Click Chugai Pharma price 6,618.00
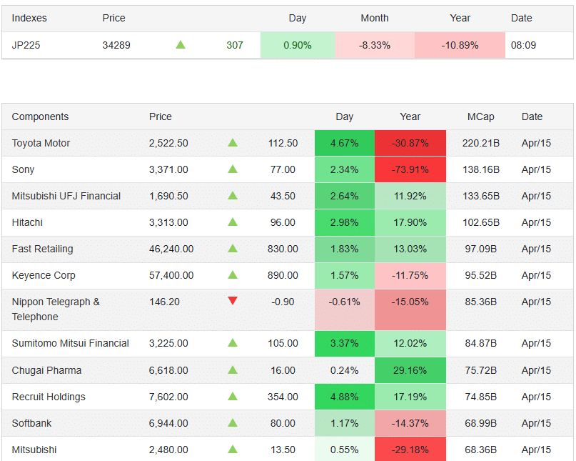 tap(168, 370)
